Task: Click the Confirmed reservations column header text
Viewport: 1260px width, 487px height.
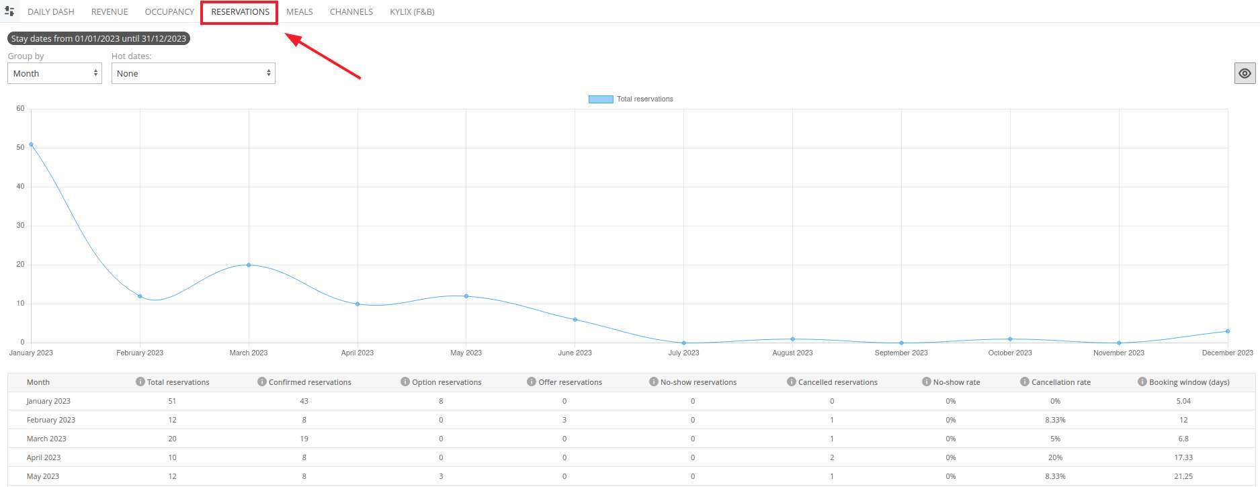Action: (310, 382)
